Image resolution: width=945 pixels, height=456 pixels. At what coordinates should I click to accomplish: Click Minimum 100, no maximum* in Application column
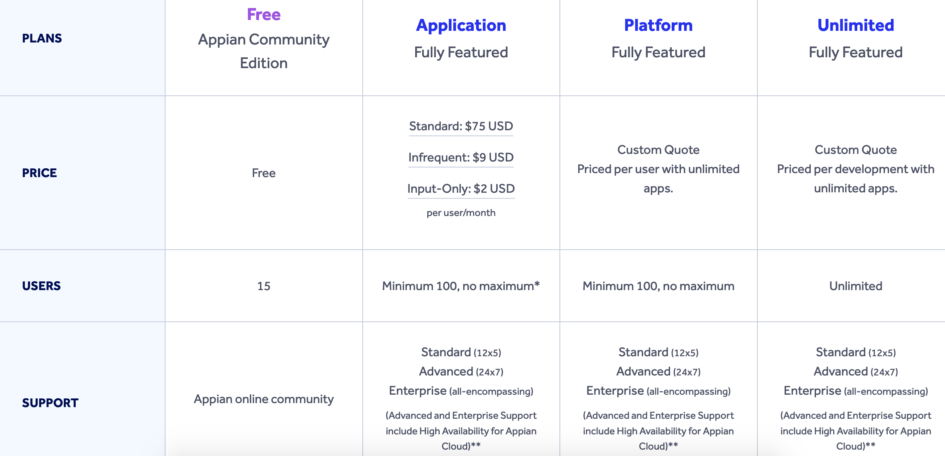(x=461, y=286)
